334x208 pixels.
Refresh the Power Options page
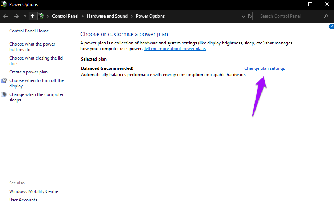click(250, 16)
